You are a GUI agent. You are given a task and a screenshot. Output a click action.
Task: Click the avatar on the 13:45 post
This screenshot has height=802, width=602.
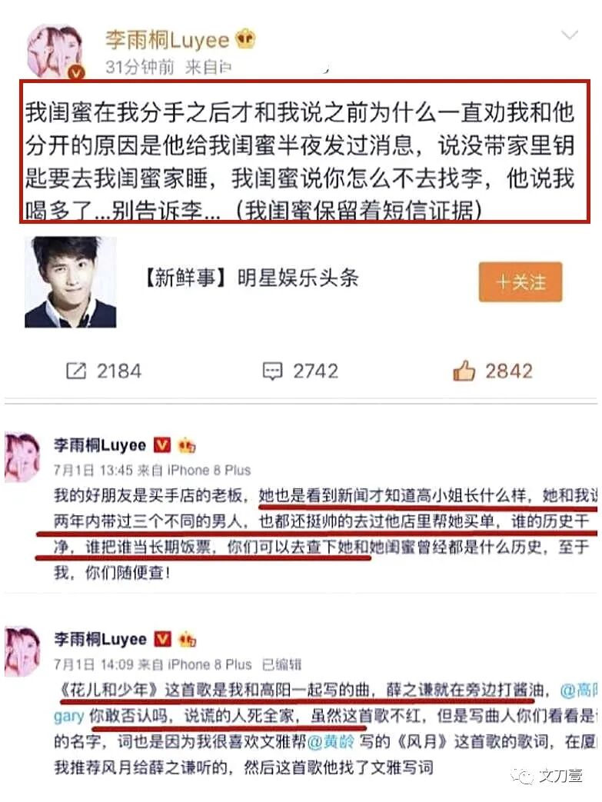pyautogui.click(x=22, y=458)
